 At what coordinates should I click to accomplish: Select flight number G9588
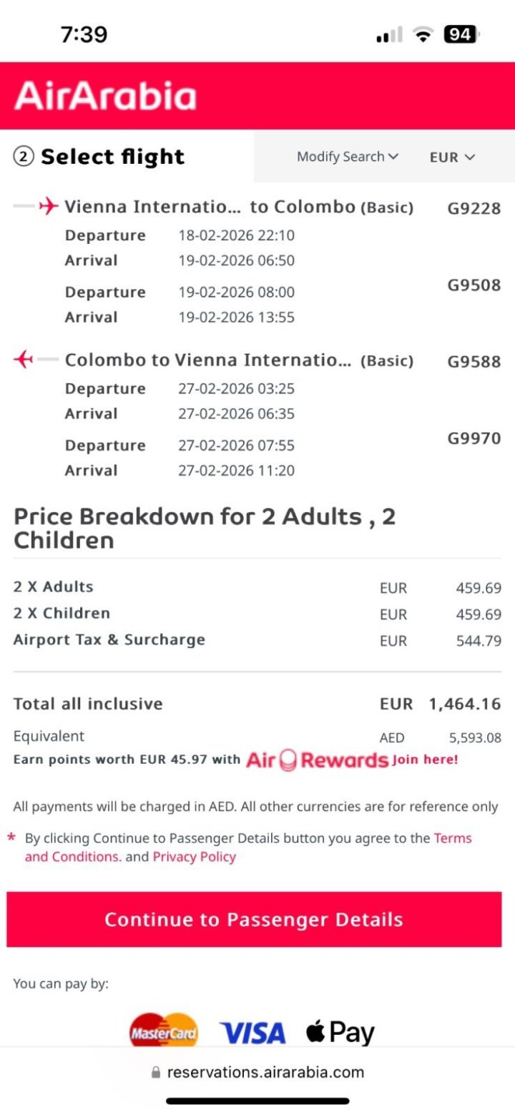(x=474, y=361)
